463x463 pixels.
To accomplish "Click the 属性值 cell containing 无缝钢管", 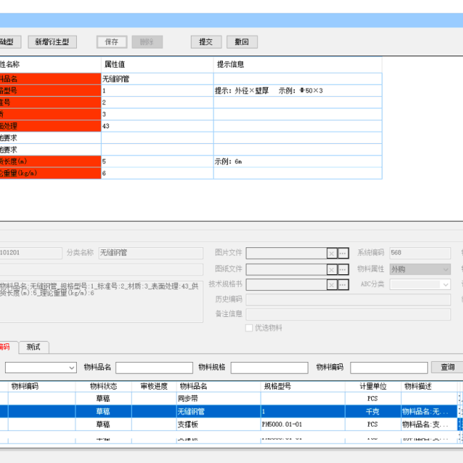I will pos(157,79).
